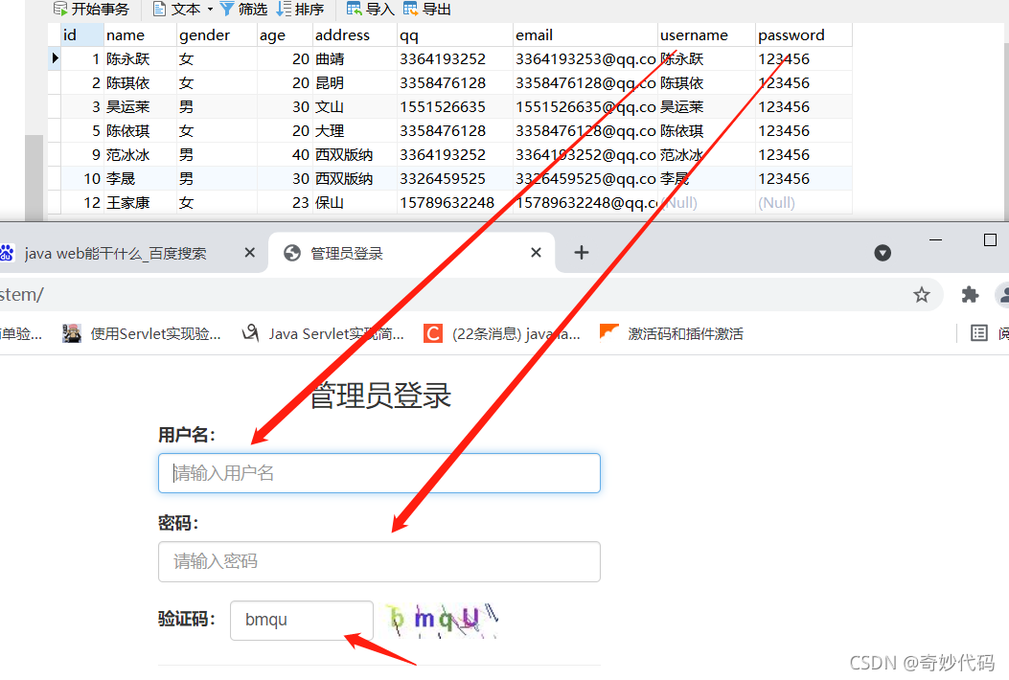Open bookmark 激活码和插件激活

(671, 333)
